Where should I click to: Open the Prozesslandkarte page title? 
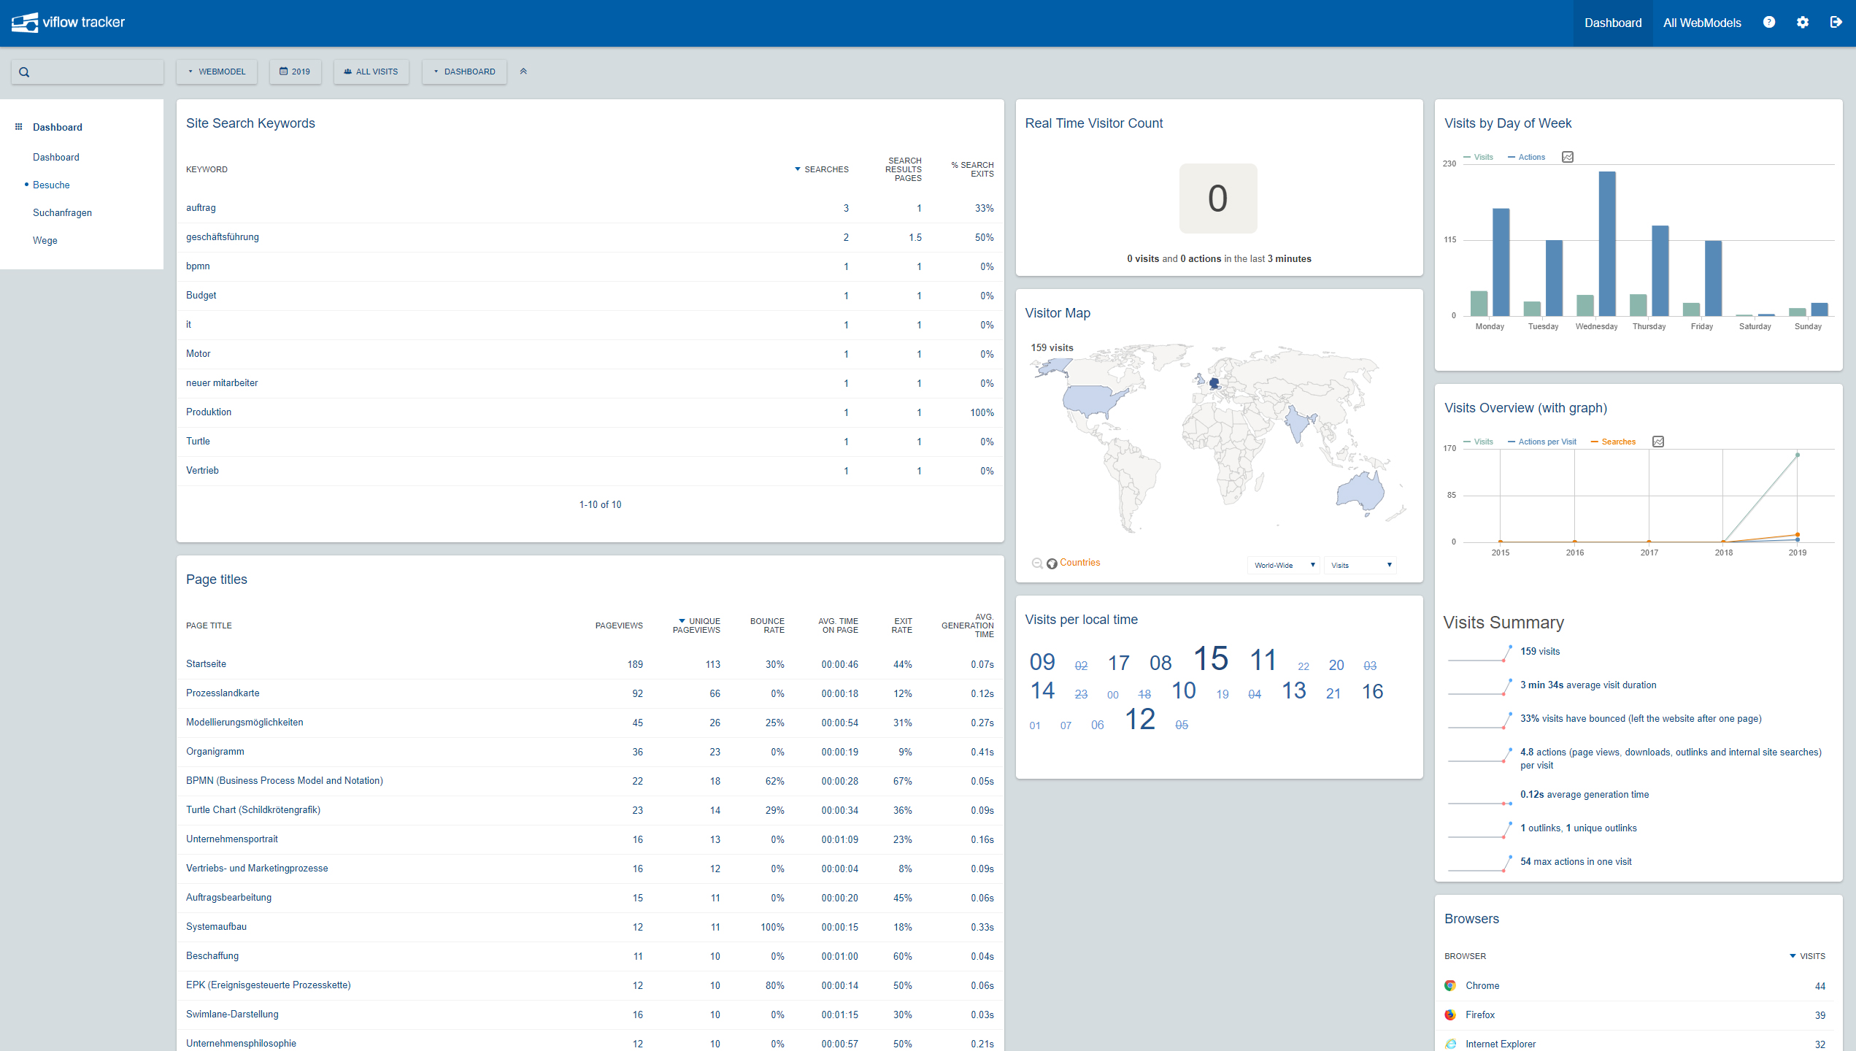223,693
